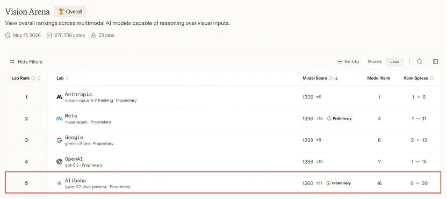Sort by Lab Rank arrows
This screenshot has width=447, height=199.
coord(39,78)
